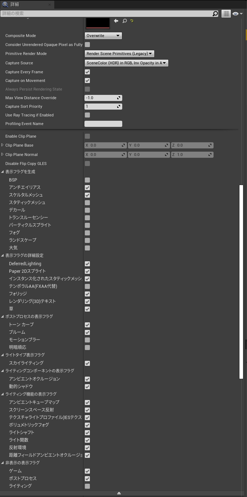Screen dimensions: 247x497
Task: Open the Primitive Render Mode dropdown
Action: tap(119, 54)
